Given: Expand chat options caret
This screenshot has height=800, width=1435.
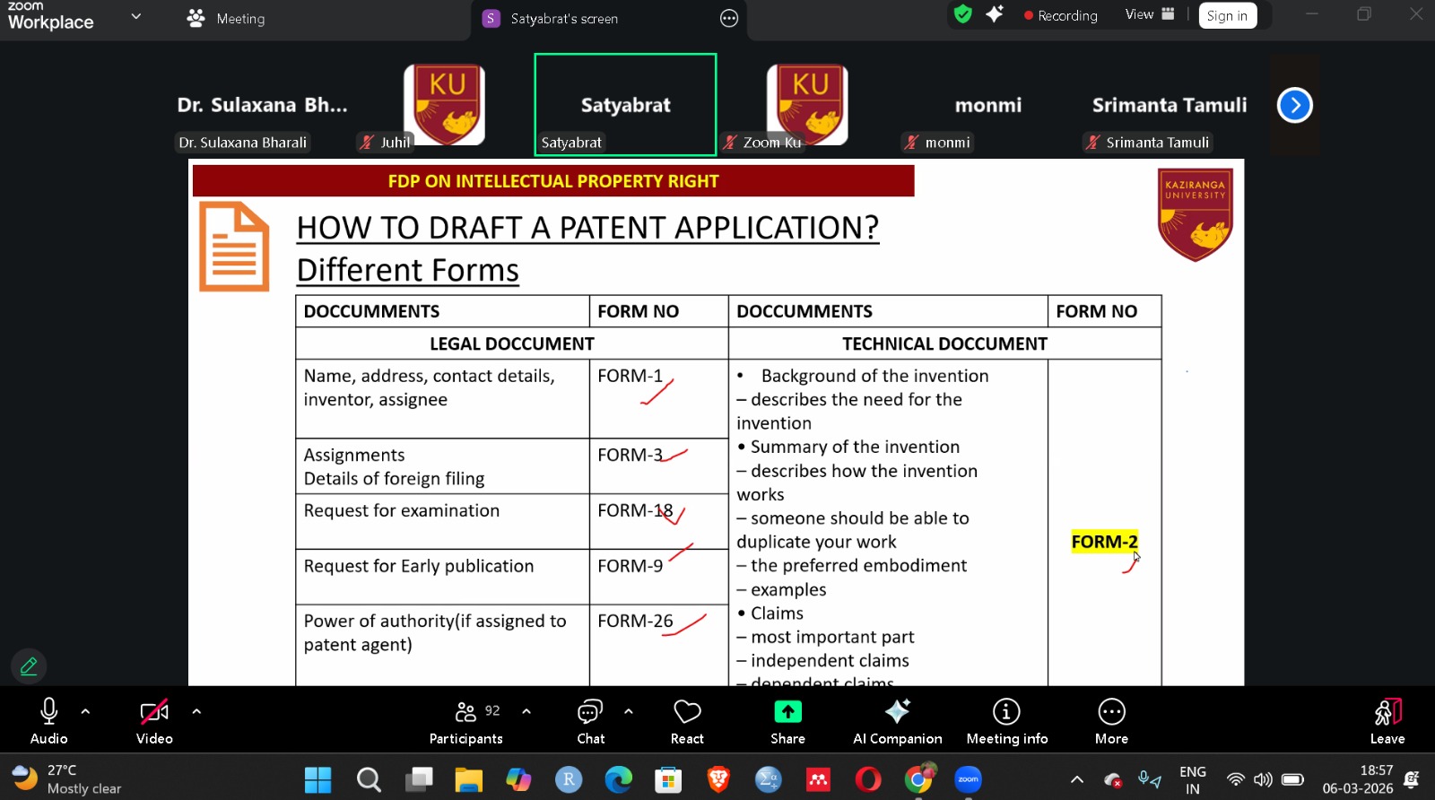Looking at the screenshot, I should point(629,711).
